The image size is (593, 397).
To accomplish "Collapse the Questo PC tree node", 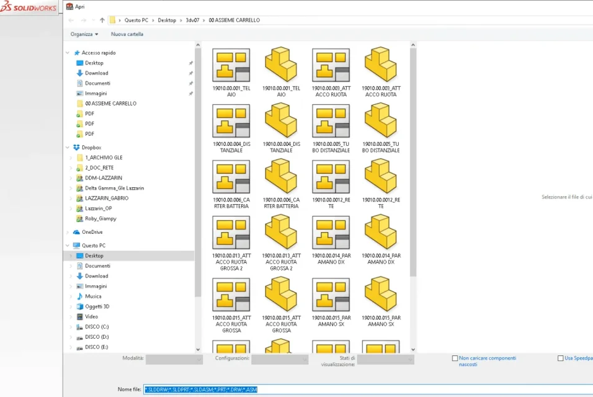I will pyautogui.click(x=68, y=246).
